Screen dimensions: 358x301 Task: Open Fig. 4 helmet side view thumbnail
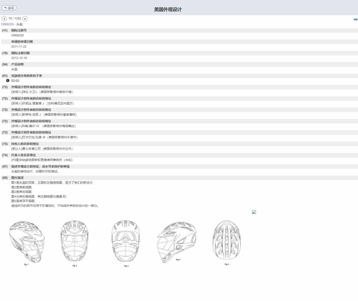(177, 242)
